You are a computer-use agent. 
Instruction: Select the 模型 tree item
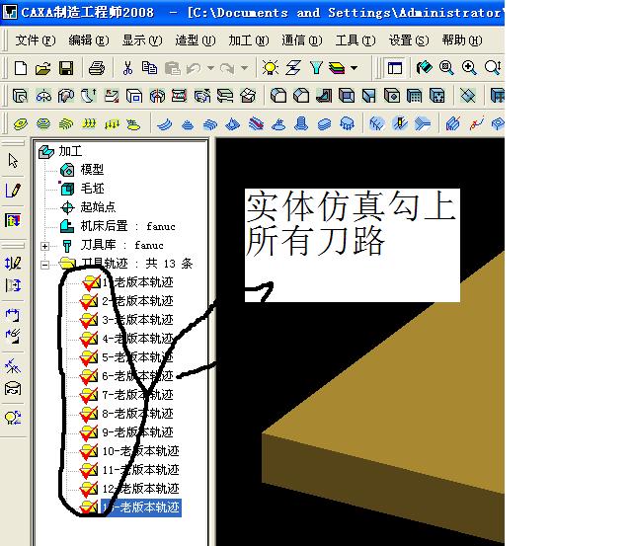tap(92, 170)
